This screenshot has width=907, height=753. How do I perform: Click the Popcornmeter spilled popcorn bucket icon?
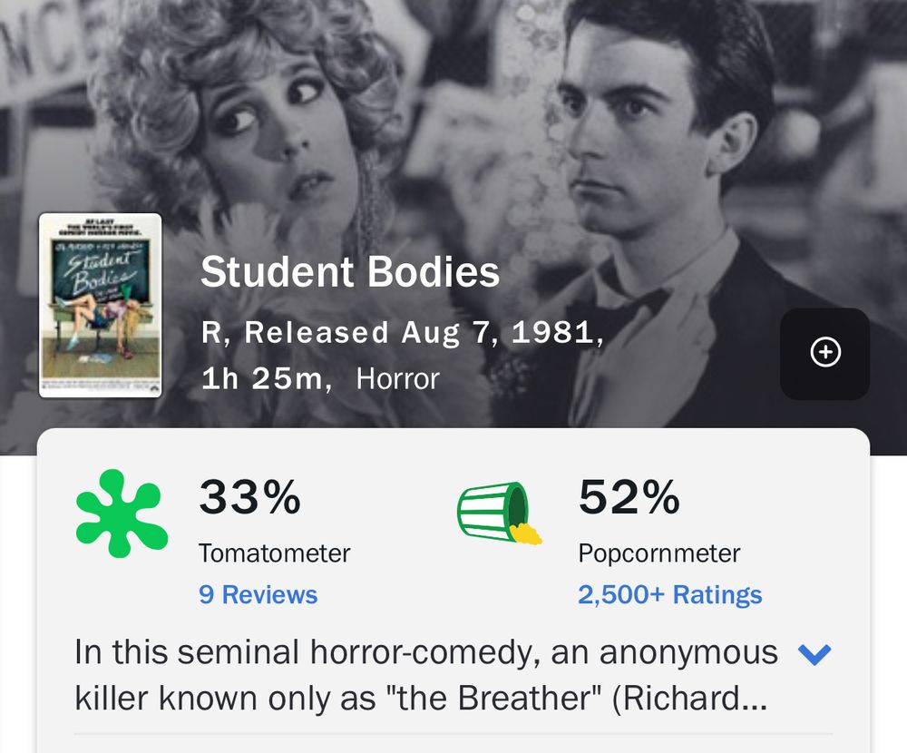[x=498, y=513]
